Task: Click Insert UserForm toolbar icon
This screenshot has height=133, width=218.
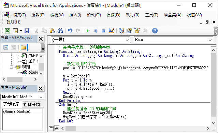Action: pyautogui.click(x=15, y=31)
